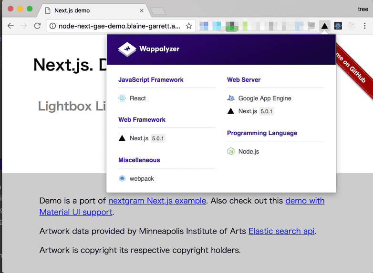373x273 pixels.
Task: Open the Web Server category
Action: coord(244,80)
